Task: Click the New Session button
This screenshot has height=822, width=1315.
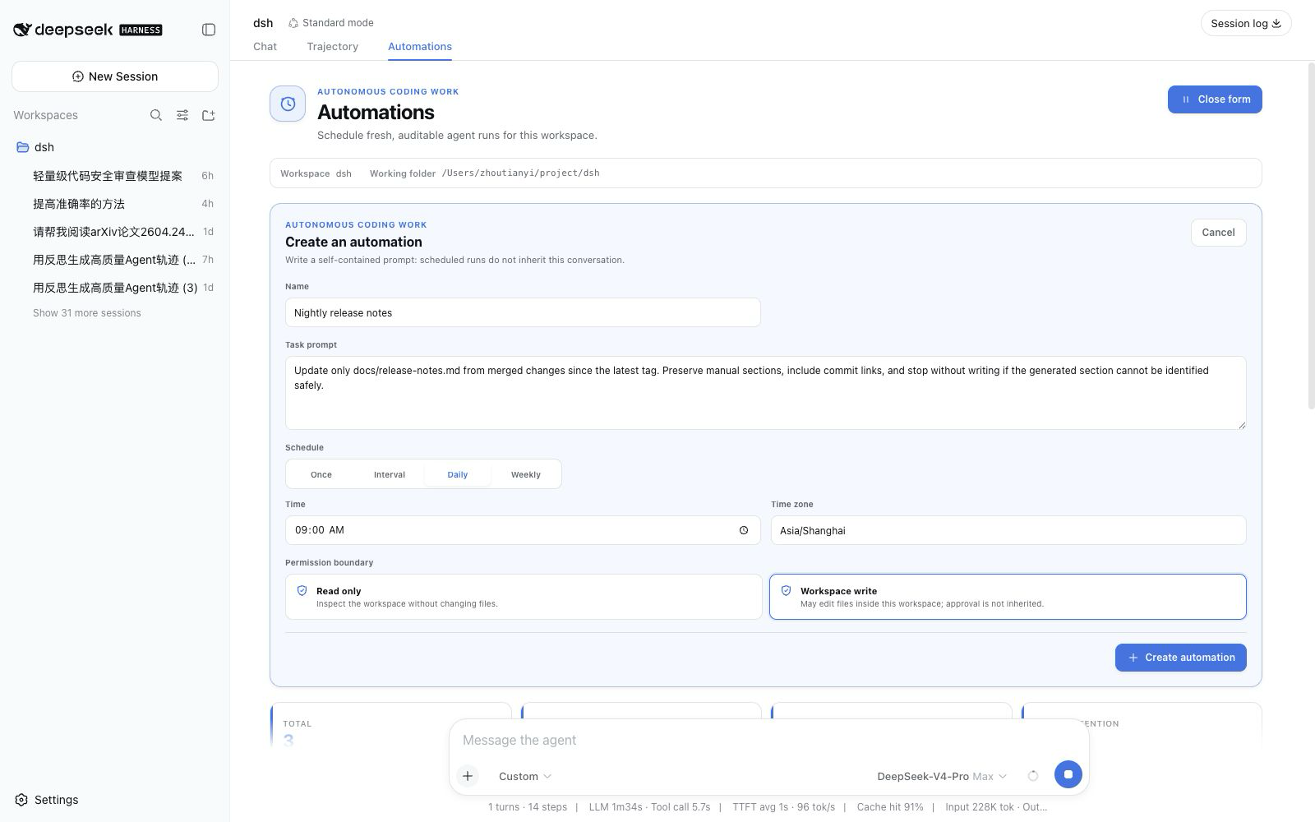Action: [x=115, y=76]
